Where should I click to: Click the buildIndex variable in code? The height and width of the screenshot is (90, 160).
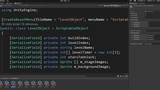coord(78,38)
